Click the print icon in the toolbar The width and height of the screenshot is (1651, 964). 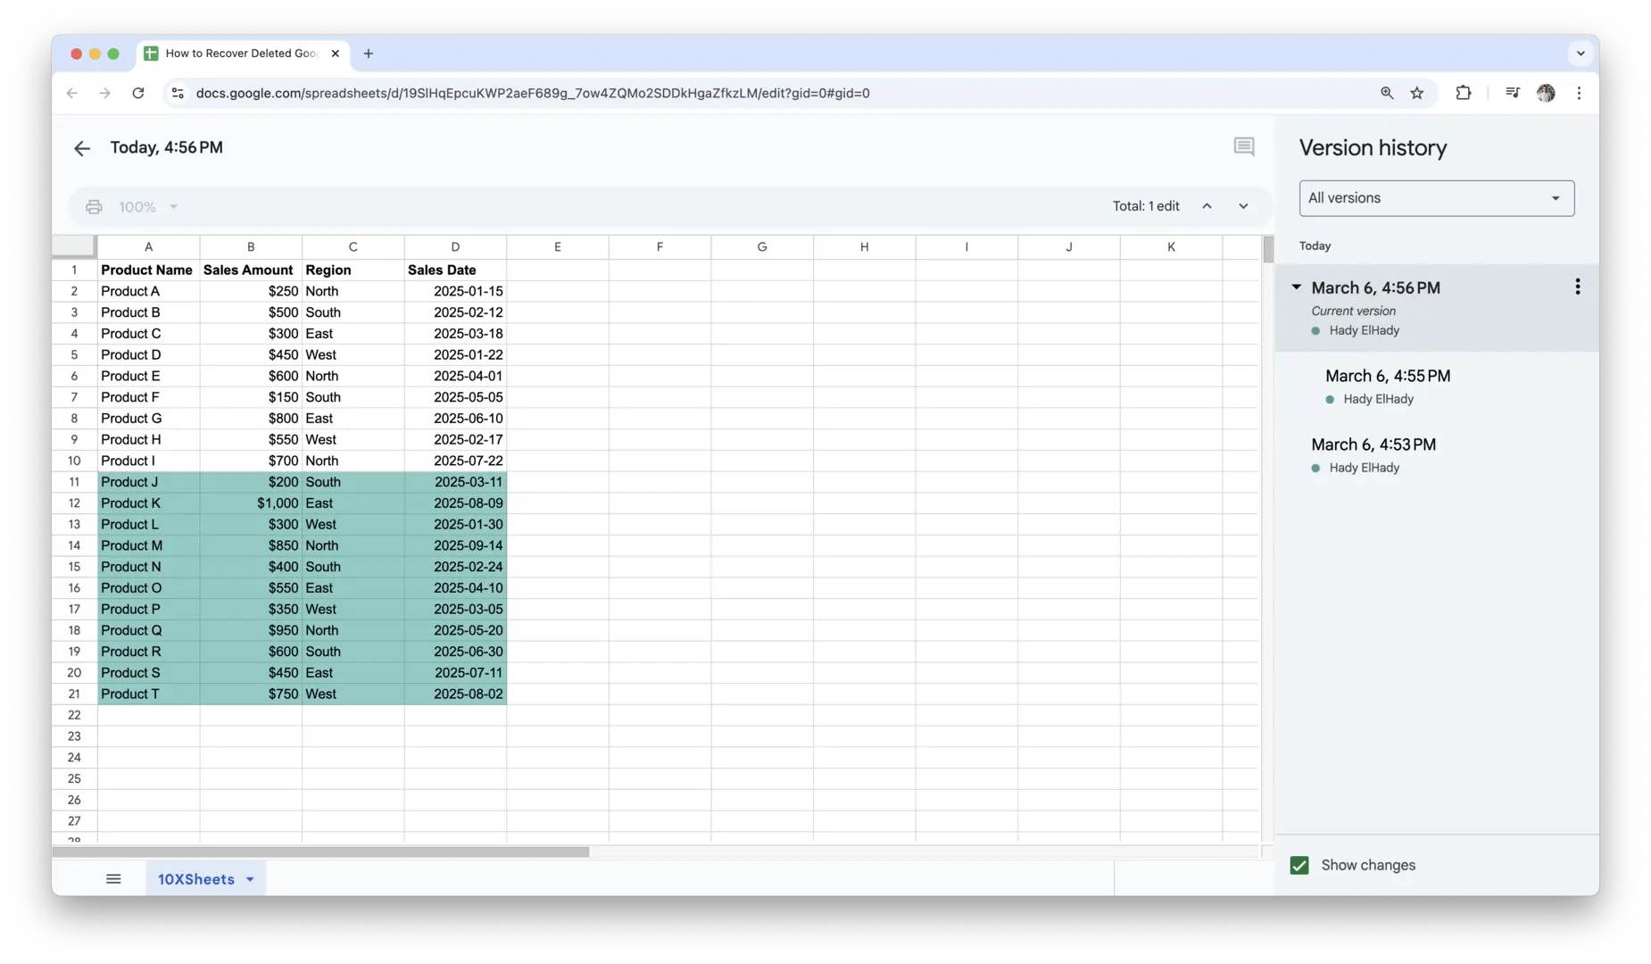(93, 206)
